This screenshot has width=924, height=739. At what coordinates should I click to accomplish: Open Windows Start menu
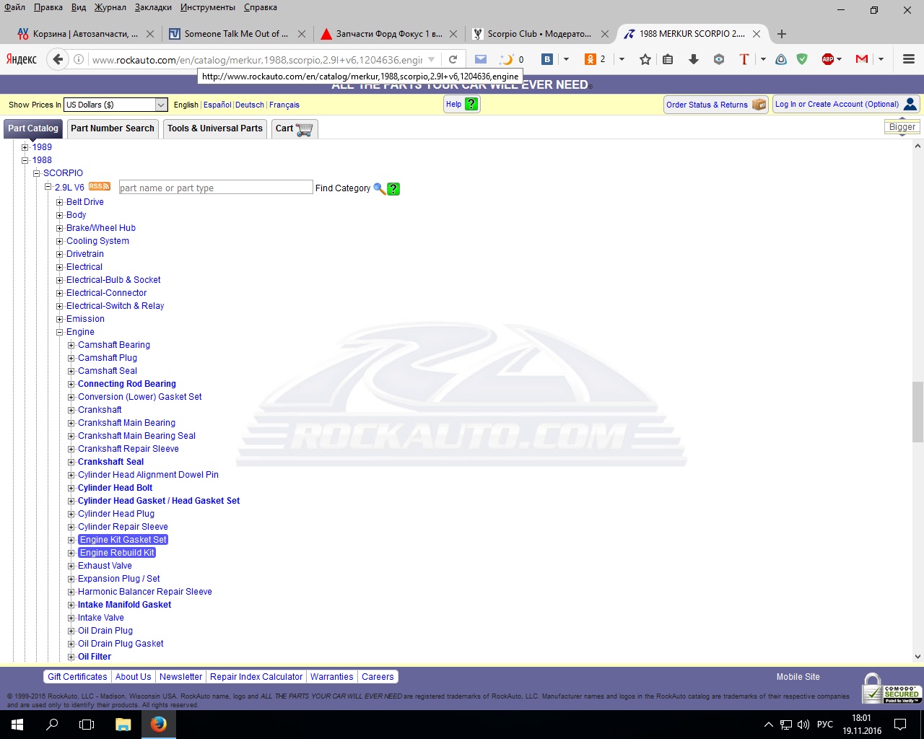tap(17, 725)
